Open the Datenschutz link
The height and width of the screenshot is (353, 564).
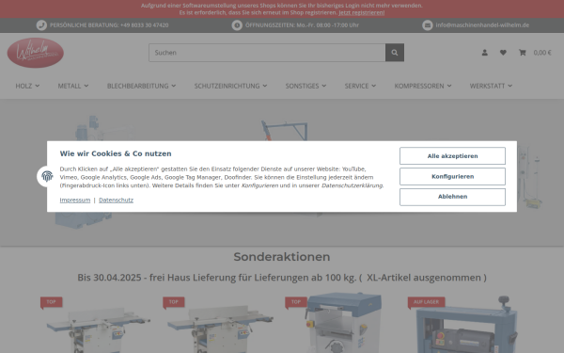[x=116, y=200]
